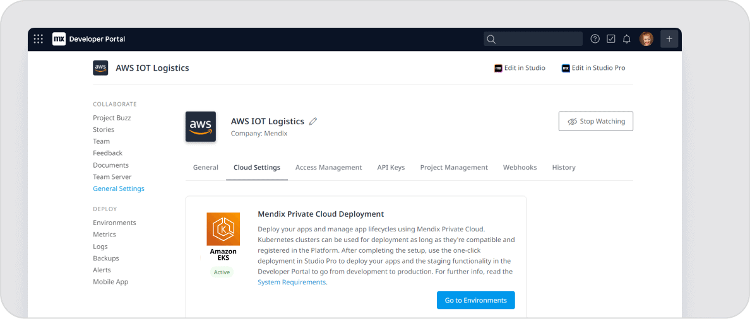
Task: Open the History tab
Action: 564,168
